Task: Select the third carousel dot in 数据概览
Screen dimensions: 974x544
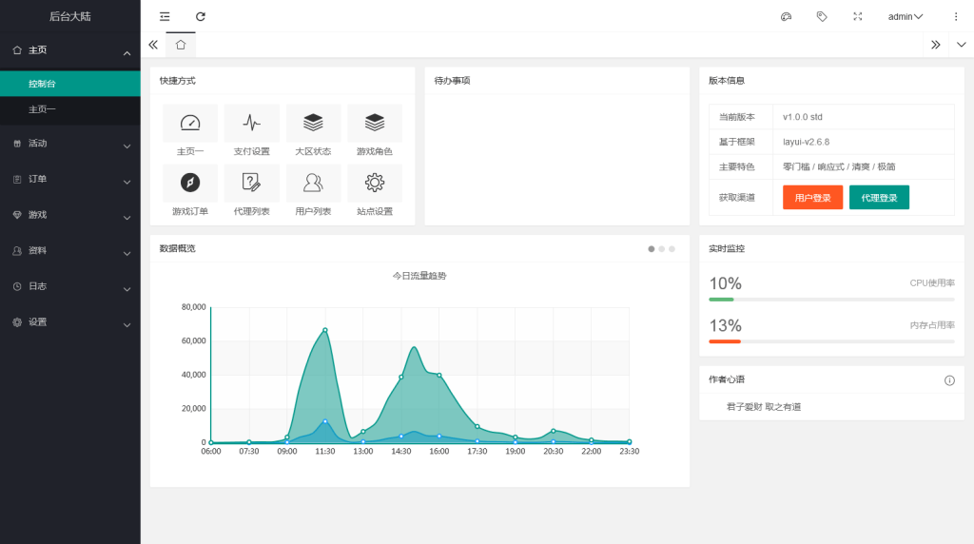Action: 672,249
